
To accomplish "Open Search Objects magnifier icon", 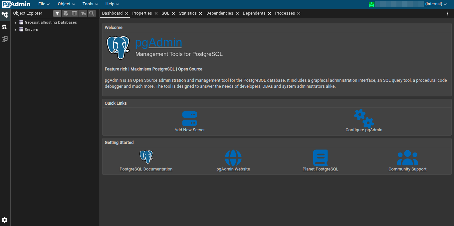I will (x=92, y=13).
